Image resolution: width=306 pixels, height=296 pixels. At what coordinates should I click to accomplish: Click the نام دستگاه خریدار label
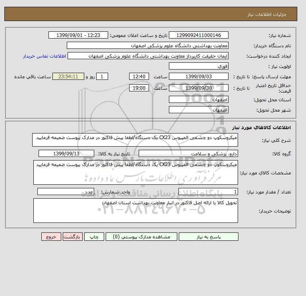coord(272,46)
